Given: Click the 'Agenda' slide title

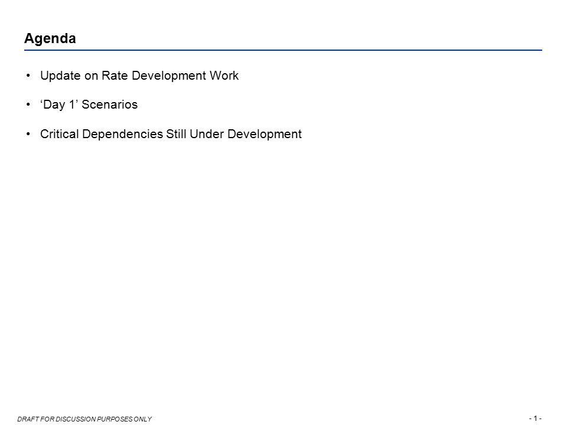Looking at the screenshot, I should coord(50,38).
